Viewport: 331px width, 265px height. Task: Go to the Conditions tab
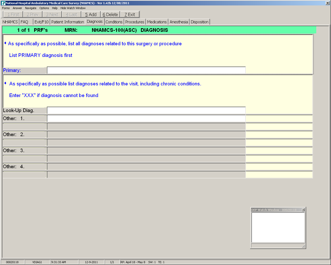pyautogui.click(x=114, y=22)
